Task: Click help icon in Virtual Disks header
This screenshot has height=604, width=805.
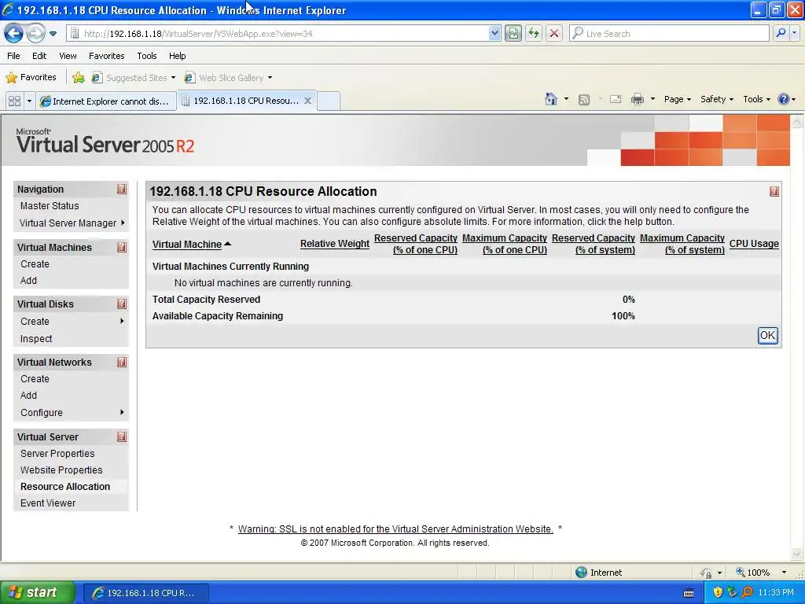Action: [122, 304]
